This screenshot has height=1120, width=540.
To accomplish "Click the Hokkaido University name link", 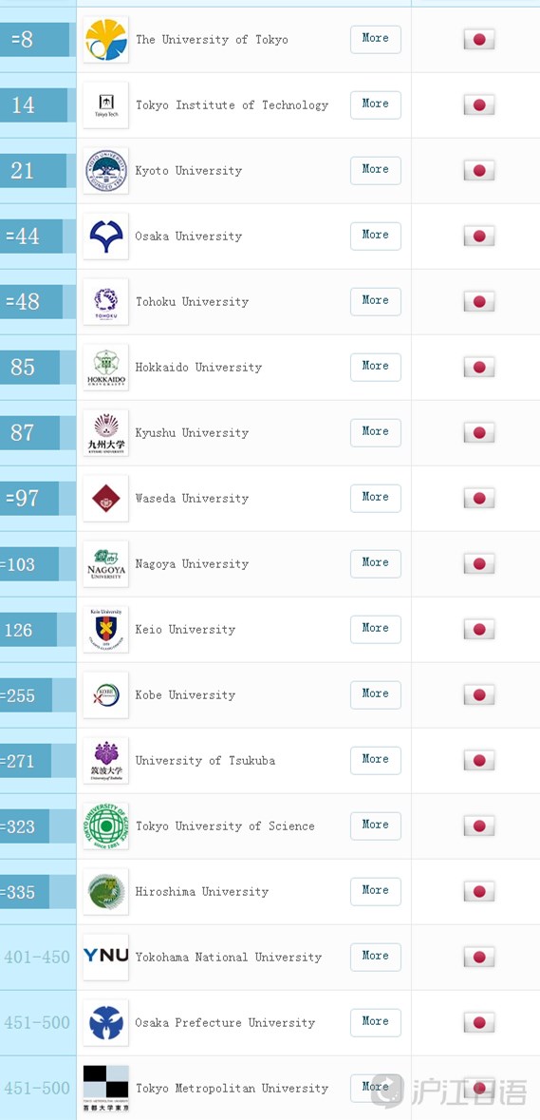I will [x=198, y=367].
